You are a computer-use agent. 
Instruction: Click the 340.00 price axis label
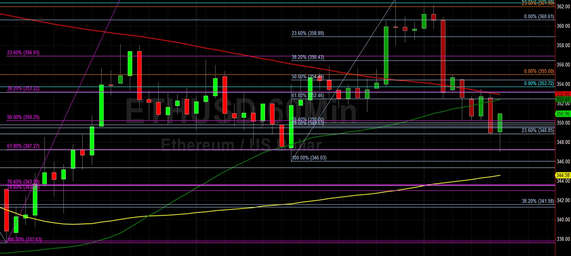(x=564, y=219)
